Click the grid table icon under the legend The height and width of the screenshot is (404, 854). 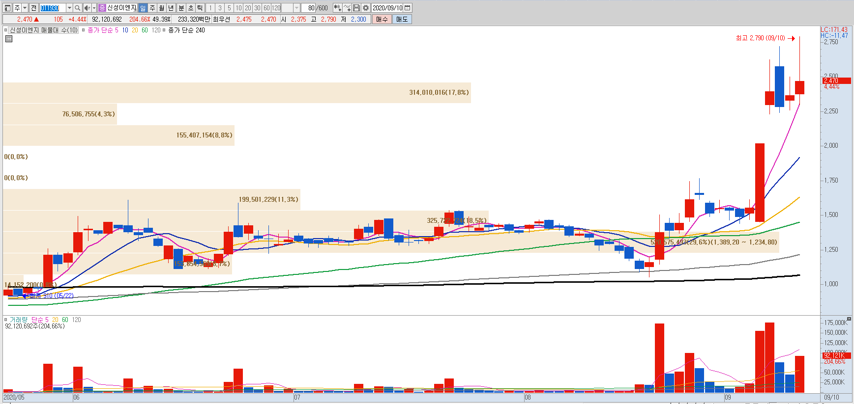[9, 39]
